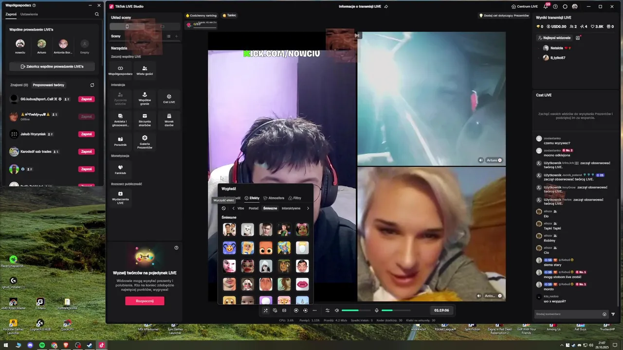Select the Śmieszne effects category
Image resolution: width=623 pixels, height=350 pixels.
[x=270, y=208]
